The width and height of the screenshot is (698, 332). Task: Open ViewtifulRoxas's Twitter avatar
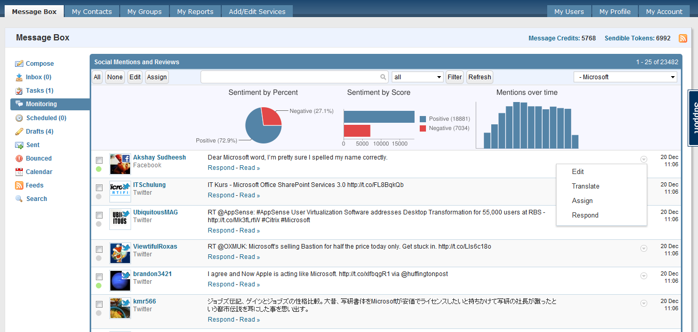point(120,253)
